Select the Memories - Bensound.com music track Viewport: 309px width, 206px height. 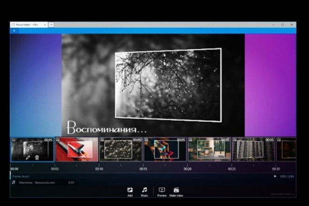[43, 183]
